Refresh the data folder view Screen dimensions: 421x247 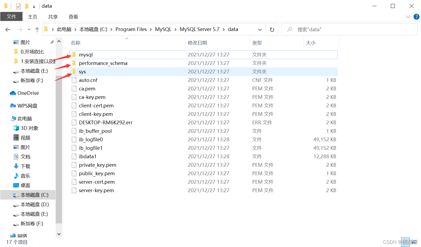272,29
